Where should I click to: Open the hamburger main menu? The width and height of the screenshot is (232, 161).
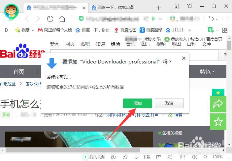click(x=225, y=19)
